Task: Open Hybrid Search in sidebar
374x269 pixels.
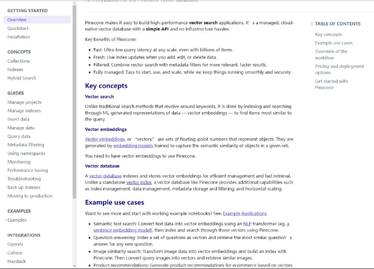Action: (x=22, y=78)
